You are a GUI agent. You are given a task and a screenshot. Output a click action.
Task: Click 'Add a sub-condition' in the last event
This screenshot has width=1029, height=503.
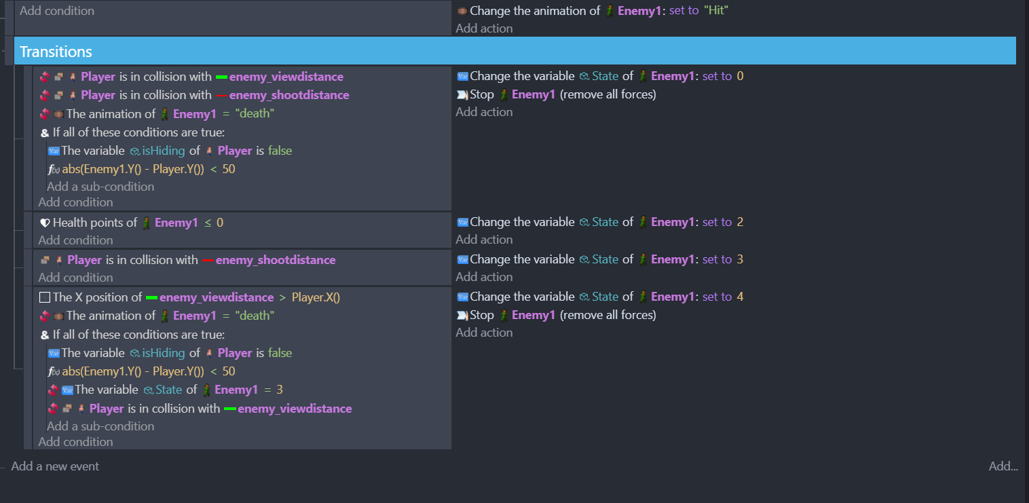point(100,426)
